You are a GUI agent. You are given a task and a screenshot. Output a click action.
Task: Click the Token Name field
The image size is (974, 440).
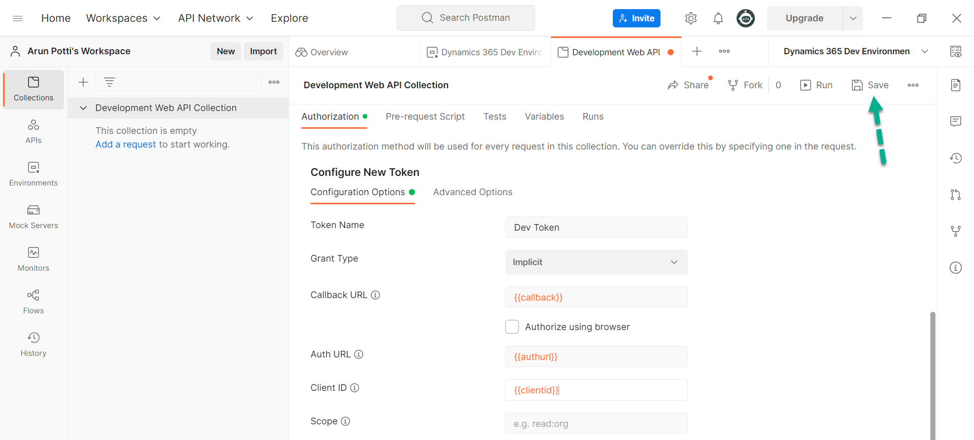(x=596, y=227)
